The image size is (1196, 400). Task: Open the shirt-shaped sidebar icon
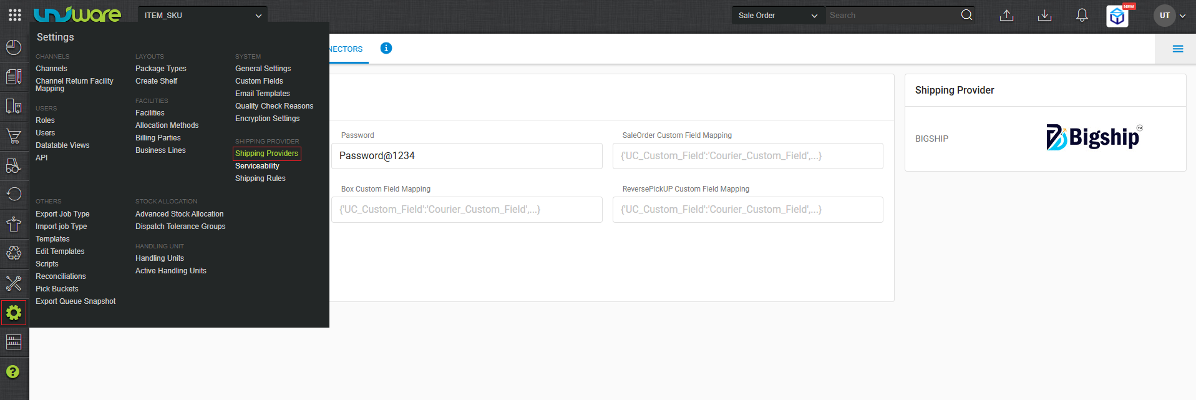click(14, 223)
